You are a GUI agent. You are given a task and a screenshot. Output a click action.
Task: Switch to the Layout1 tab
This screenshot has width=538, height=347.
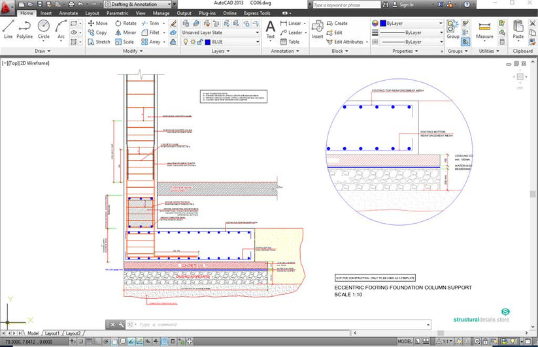click(x=52, y=333)
